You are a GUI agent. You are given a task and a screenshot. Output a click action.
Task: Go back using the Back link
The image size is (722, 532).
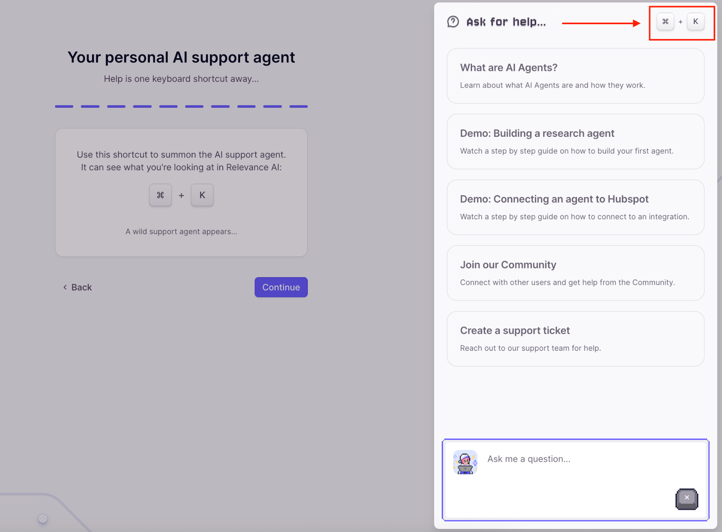pyautogui.click(x=81, y=287)
